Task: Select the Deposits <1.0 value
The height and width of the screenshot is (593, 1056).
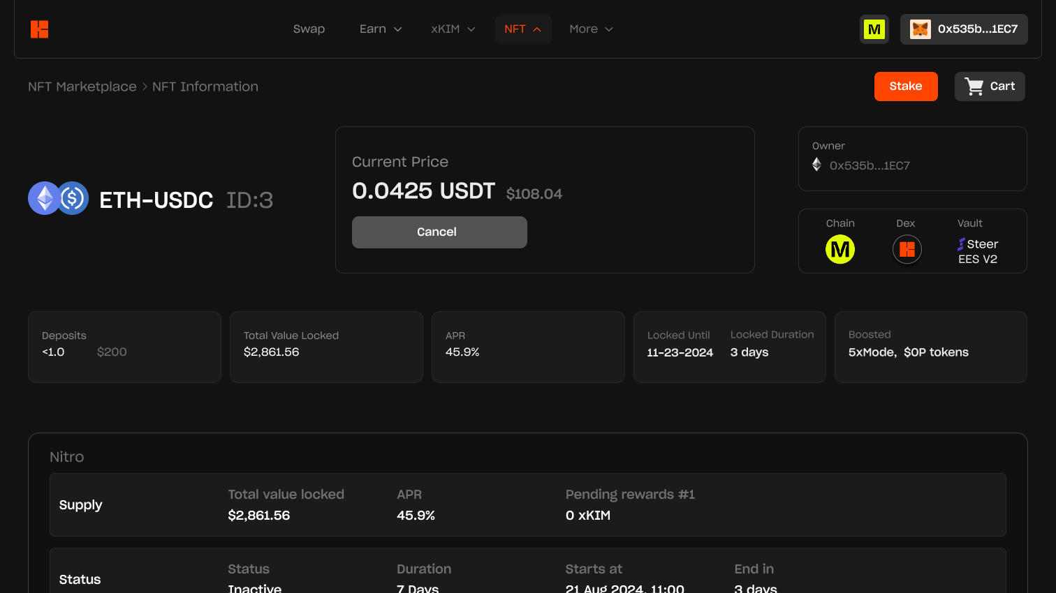Action: pyautogui.click(x=53, y=352)
